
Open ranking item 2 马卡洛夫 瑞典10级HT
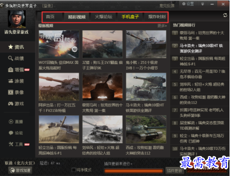point(200,48)
